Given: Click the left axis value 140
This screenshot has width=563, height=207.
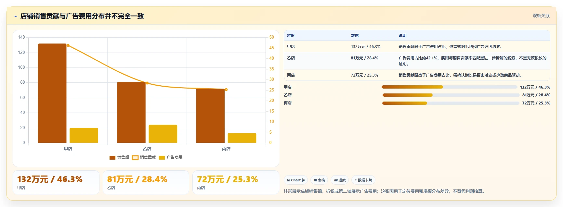Looking at the screenshot, I should click(21, 37).
